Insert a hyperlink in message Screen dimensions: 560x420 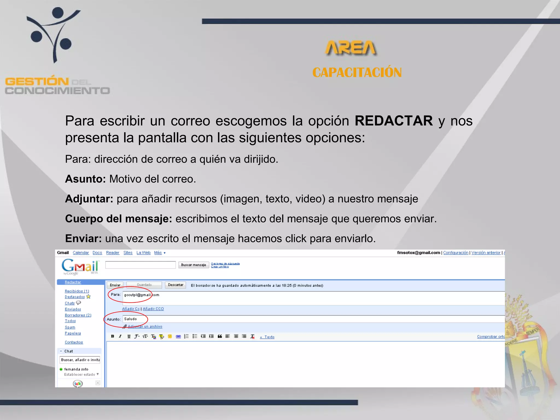(x=178, y=336)
